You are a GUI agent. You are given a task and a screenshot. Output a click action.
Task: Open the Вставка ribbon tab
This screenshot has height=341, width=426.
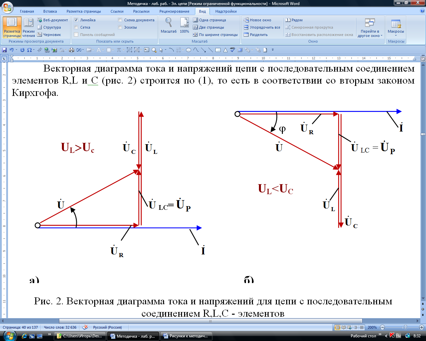50,11
